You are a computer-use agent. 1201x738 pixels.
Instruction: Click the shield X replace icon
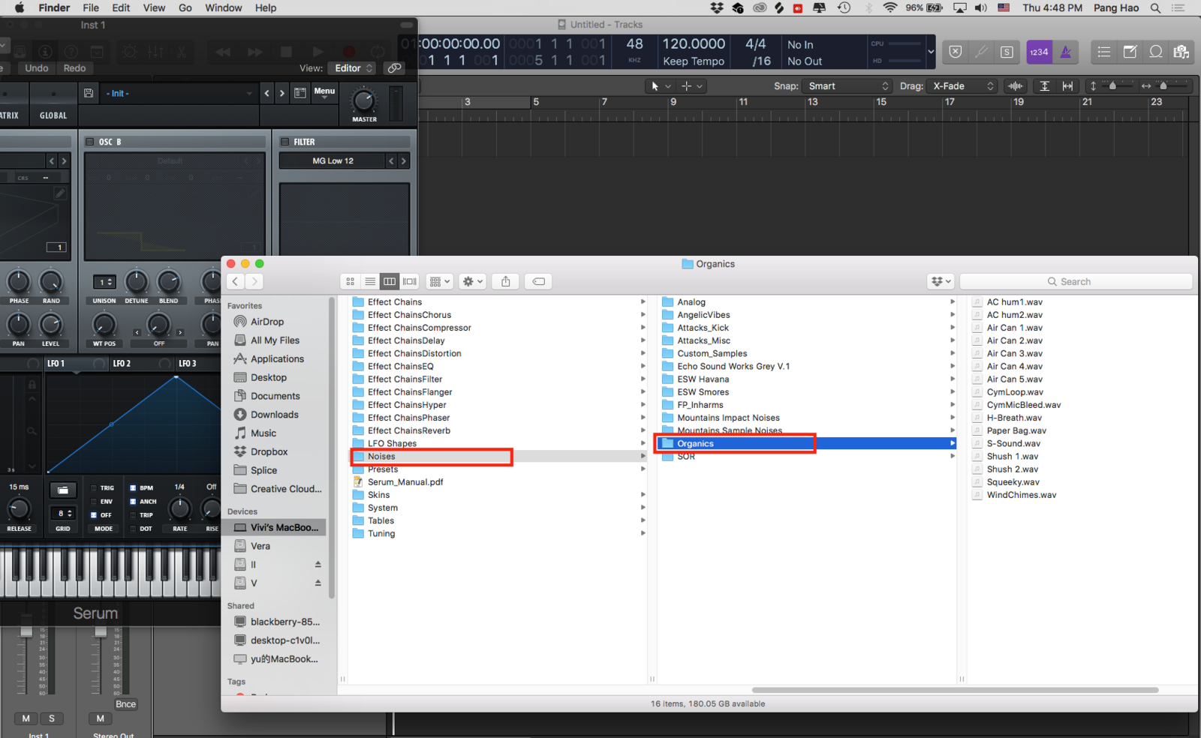pos(955,52)
